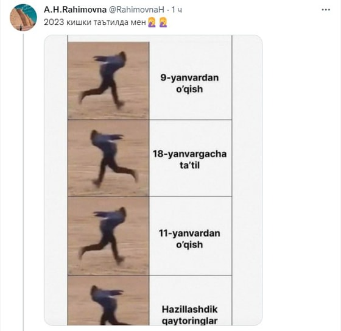The image size is (341, 331).
Task: Click A.H.Rahimovna's round profile avatar
Action: pos(23,18)
